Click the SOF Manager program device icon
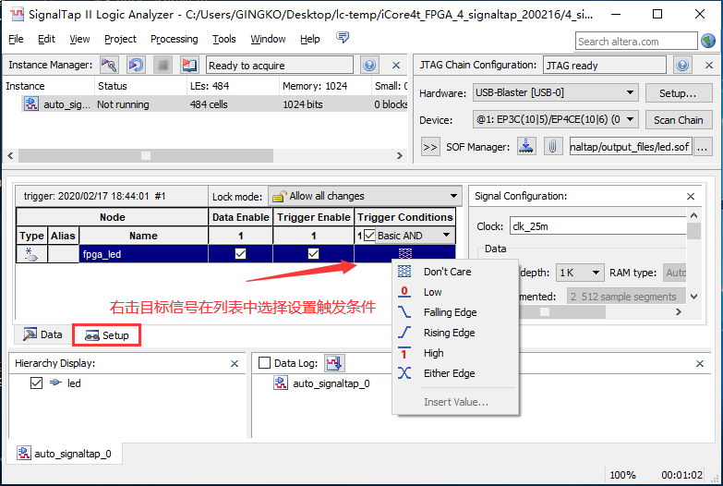Viewport: 723px width, 486px height. [x=525, y=146]
